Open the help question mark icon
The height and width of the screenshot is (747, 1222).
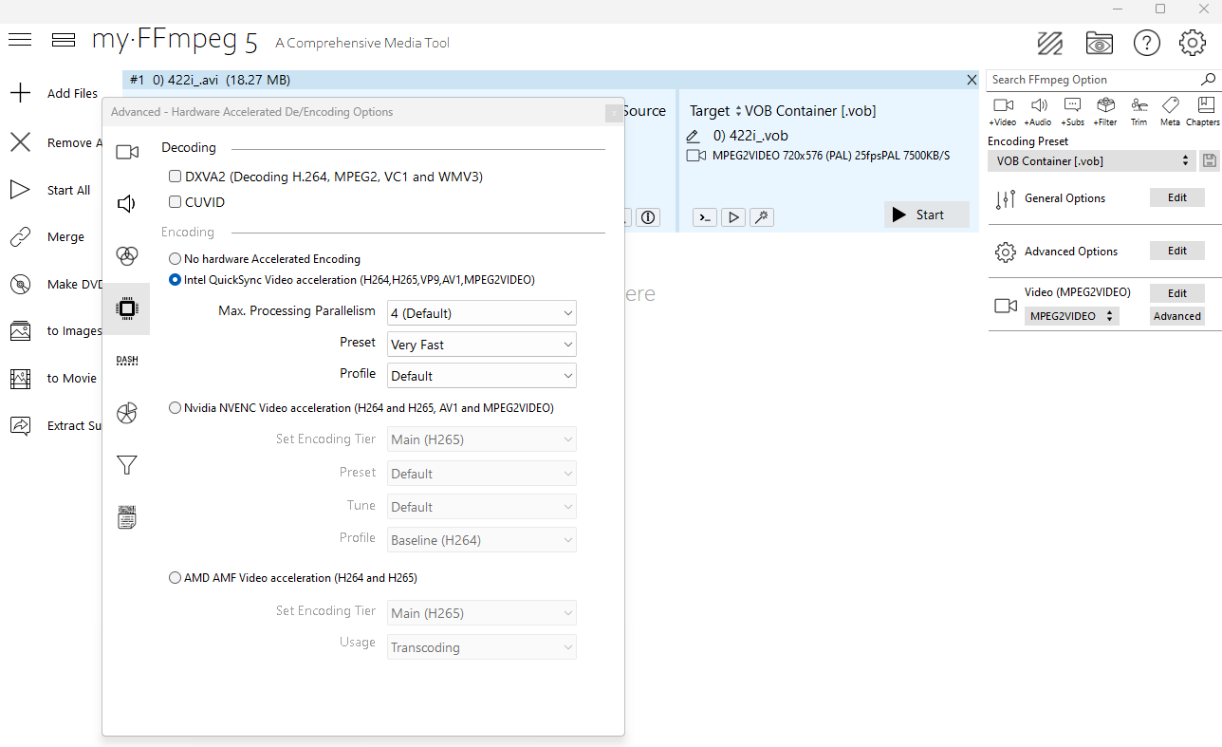click(x=1147, y=44)
